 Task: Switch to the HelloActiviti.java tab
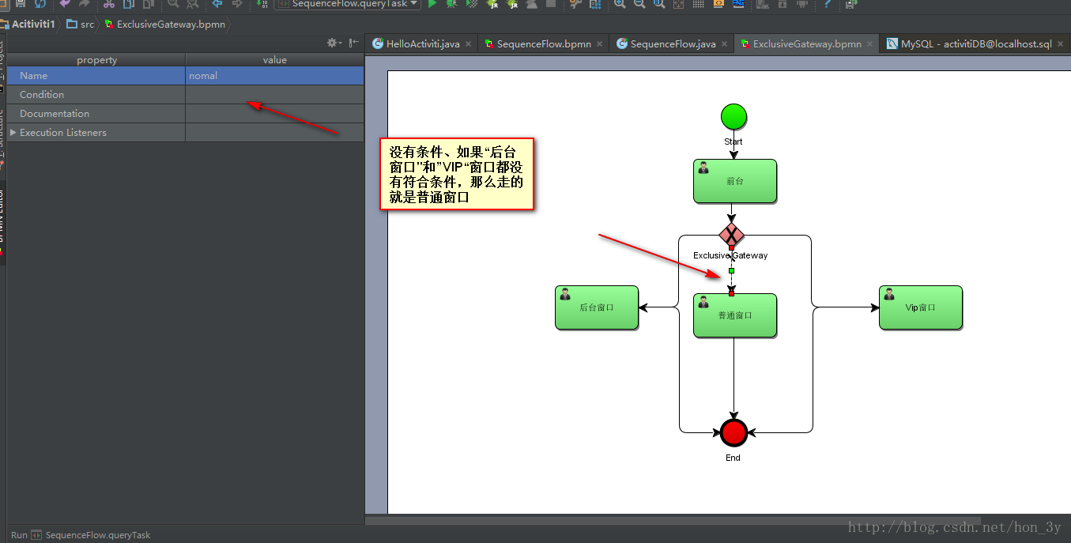(423, 44)
